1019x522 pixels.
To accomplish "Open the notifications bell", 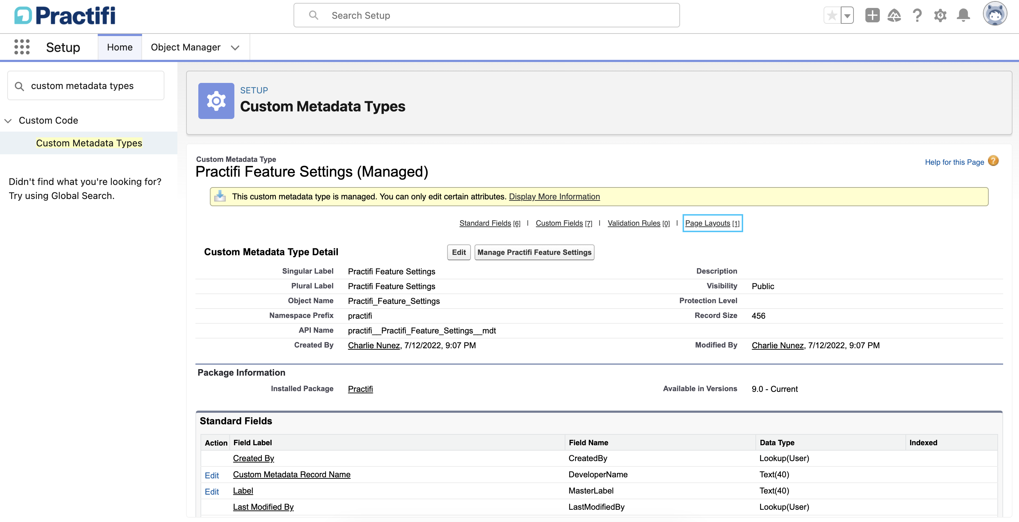I will coord(963,16).
